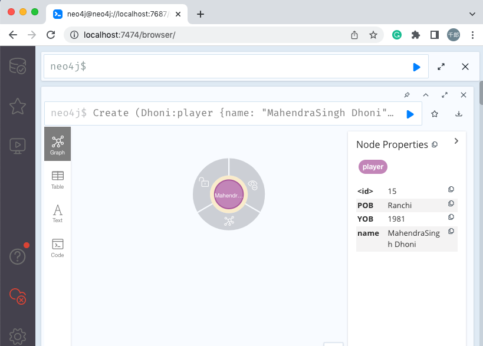Copy the YOB value 1981
This screenshot has width=483, height=346.
(451, 217)
